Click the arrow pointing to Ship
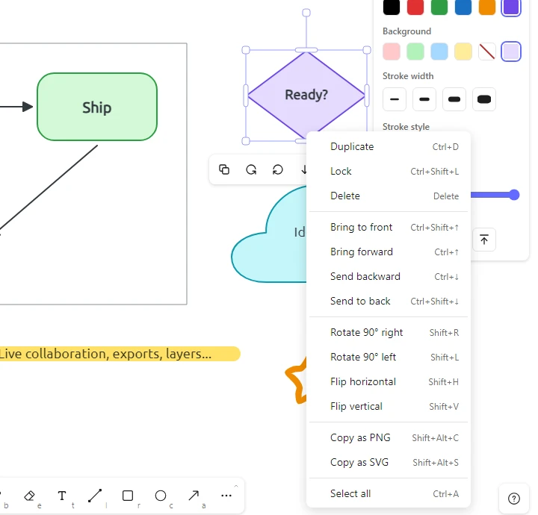 click(16, 107)
